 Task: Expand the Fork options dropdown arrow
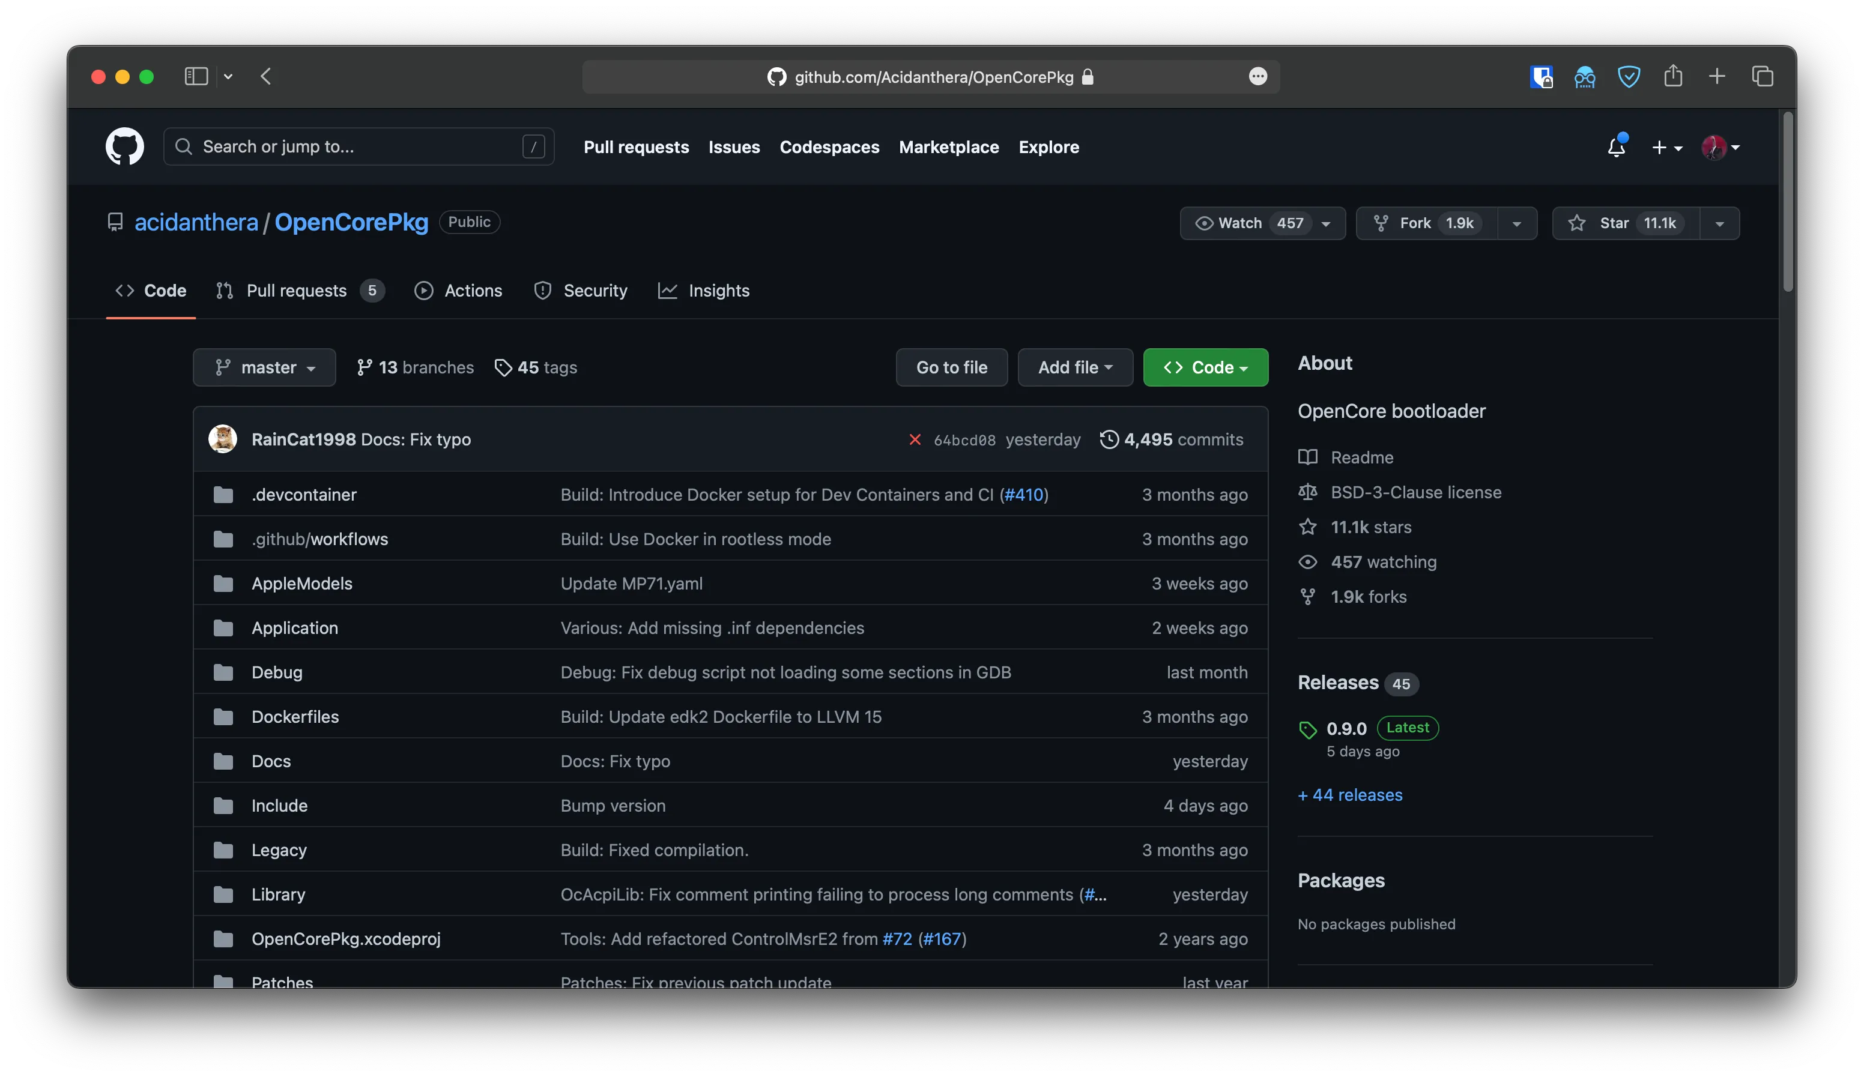[x=1517, y=223]
